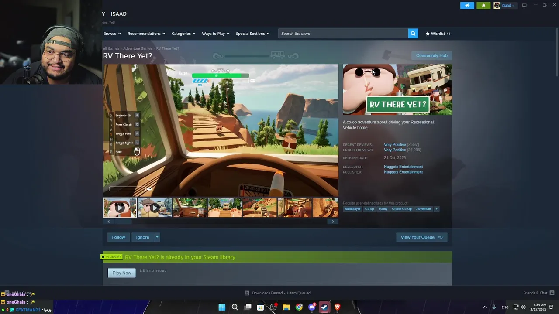Click the Search the store field
This screenshot has width=559, height=314.
coord(343,34)
